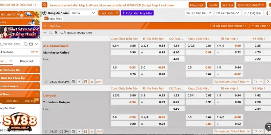Switch to the Hôm Nay tab
271x135 pixels.
(12, 101)
